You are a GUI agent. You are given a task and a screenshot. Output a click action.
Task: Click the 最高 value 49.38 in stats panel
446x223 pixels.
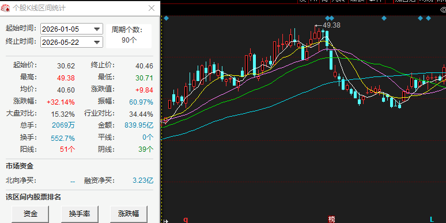(66, 78)
